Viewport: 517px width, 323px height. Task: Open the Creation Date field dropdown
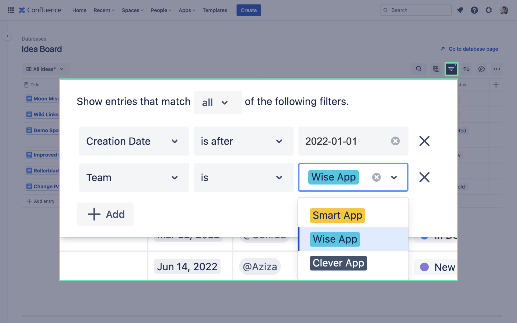tap(134, 141)
